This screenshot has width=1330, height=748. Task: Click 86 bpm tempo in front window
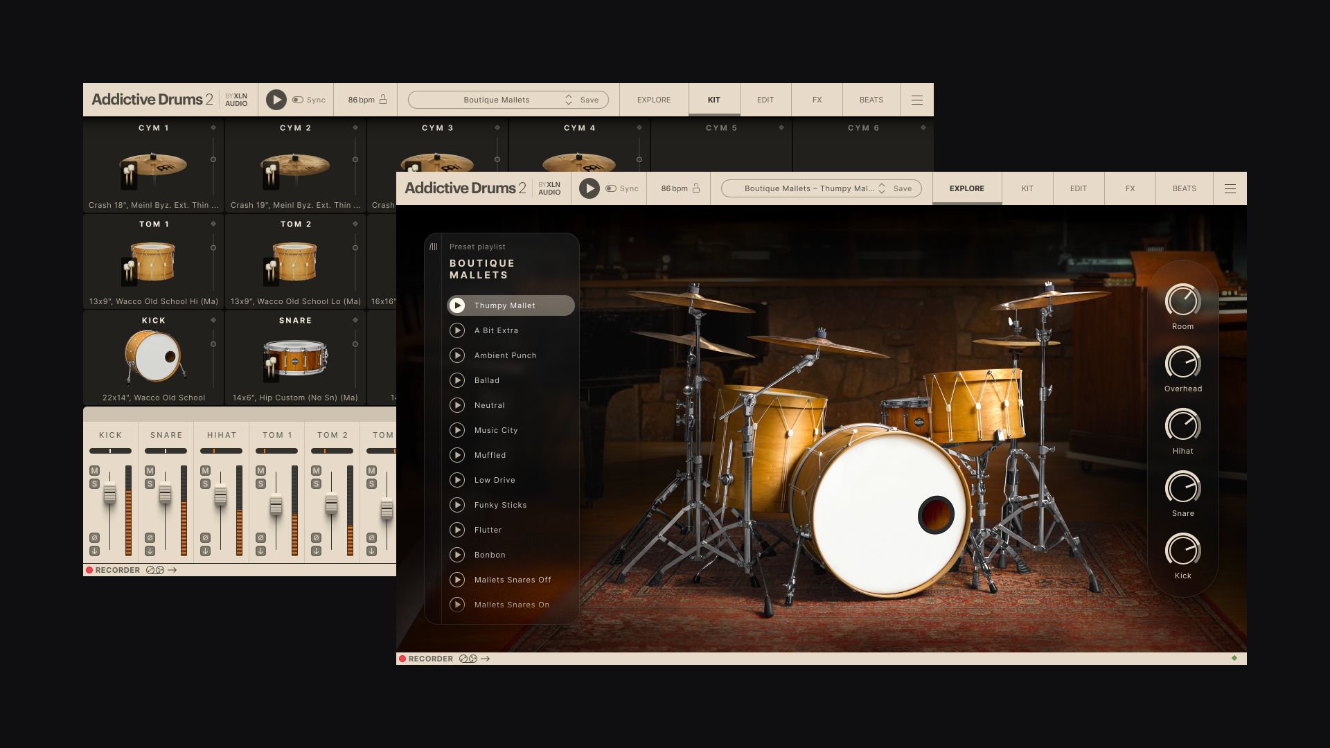pos(674,188)
